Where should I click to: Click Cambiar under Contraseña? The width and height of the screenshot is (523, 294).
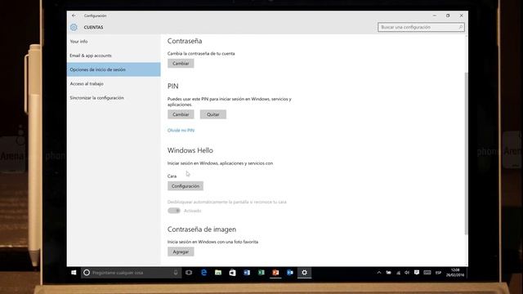[x=181, y=64]
